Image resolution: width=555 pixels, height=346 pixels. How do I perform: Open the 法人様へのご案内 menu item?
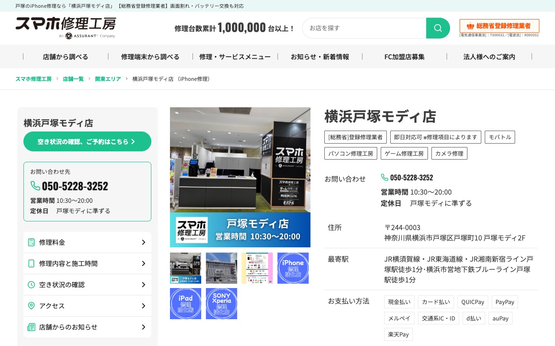[490, 57]
